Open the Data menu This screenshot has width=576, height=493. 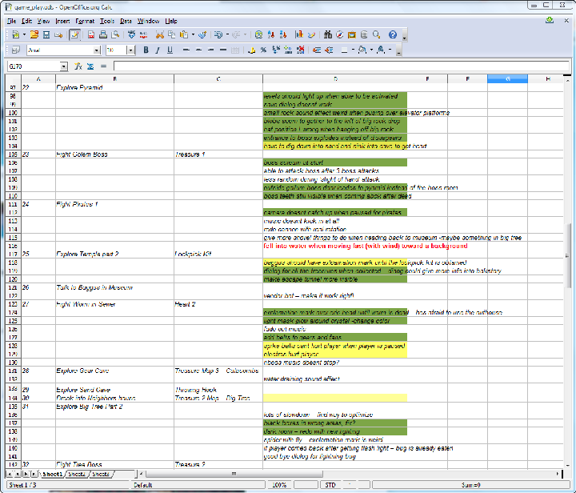coord(126,22)
